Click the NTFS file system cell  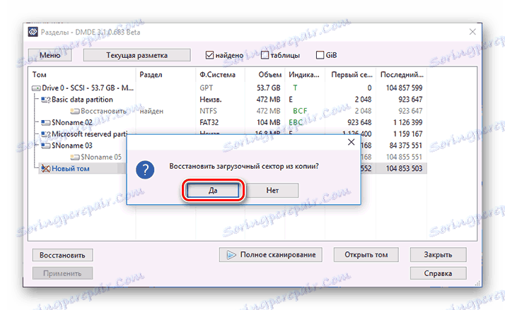click(208, 112)
